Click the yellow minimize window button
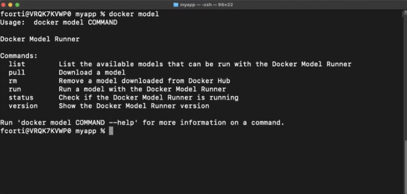The image size is (407, 194). [x=10, y=5]
